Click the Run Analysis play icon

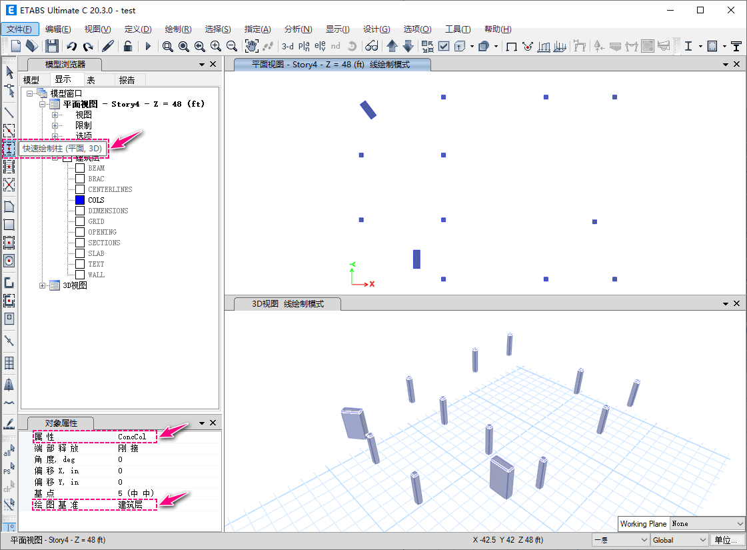click(x=148, y=46)
